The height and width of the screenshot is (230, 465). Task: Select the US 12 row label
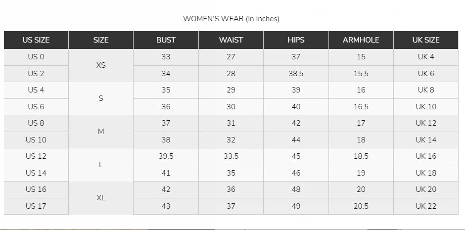(x=36, y=156)
